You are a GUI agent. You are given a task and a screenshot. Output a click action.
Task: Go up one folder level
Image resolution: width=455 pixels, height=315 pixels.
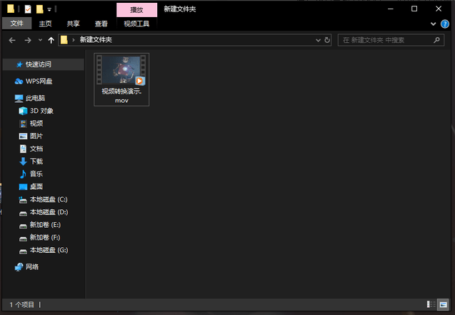coord(51,40)
